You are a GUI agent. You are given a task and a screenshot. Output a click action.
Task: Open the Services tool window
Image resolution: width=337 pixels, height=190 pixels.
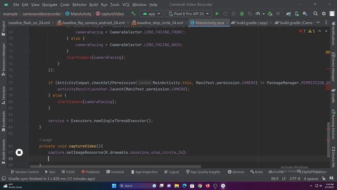(236, 172)
